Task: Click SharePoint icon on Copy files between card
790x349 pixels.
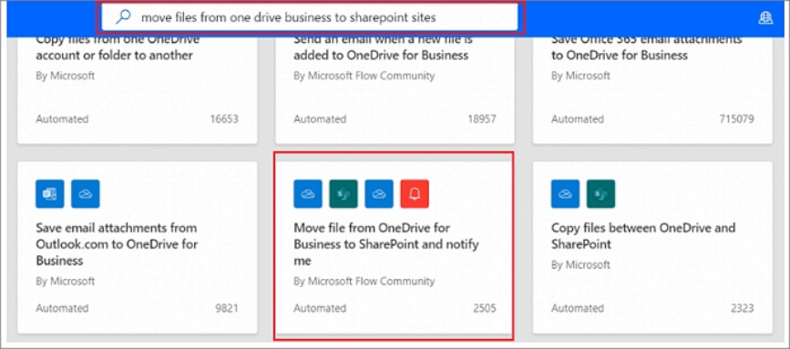Action: pyautogui.click(x=601, y=194)
